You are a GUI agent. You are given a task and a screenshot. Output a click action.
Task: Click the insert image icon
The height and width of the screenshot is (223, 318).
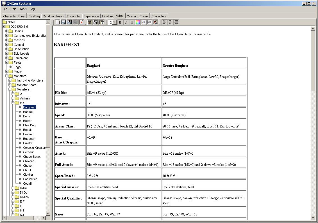pos(156,22)
